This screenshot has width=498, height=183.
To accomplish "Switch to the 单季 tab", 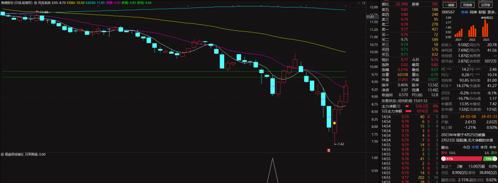I will tap(464, 12).
